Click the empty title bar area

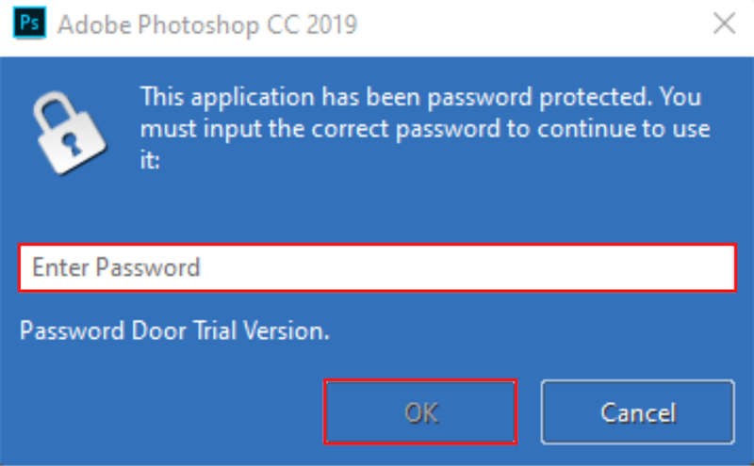click(528, 24)
